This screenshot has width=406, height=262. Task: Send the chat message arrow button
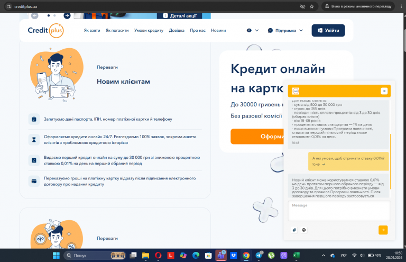click(x=383, y=230)
